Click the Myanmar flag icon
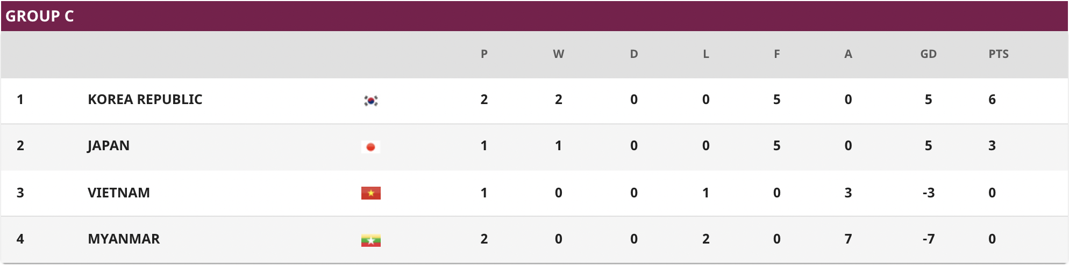This screenshot has height=265, width=1069. pos(371,240)
